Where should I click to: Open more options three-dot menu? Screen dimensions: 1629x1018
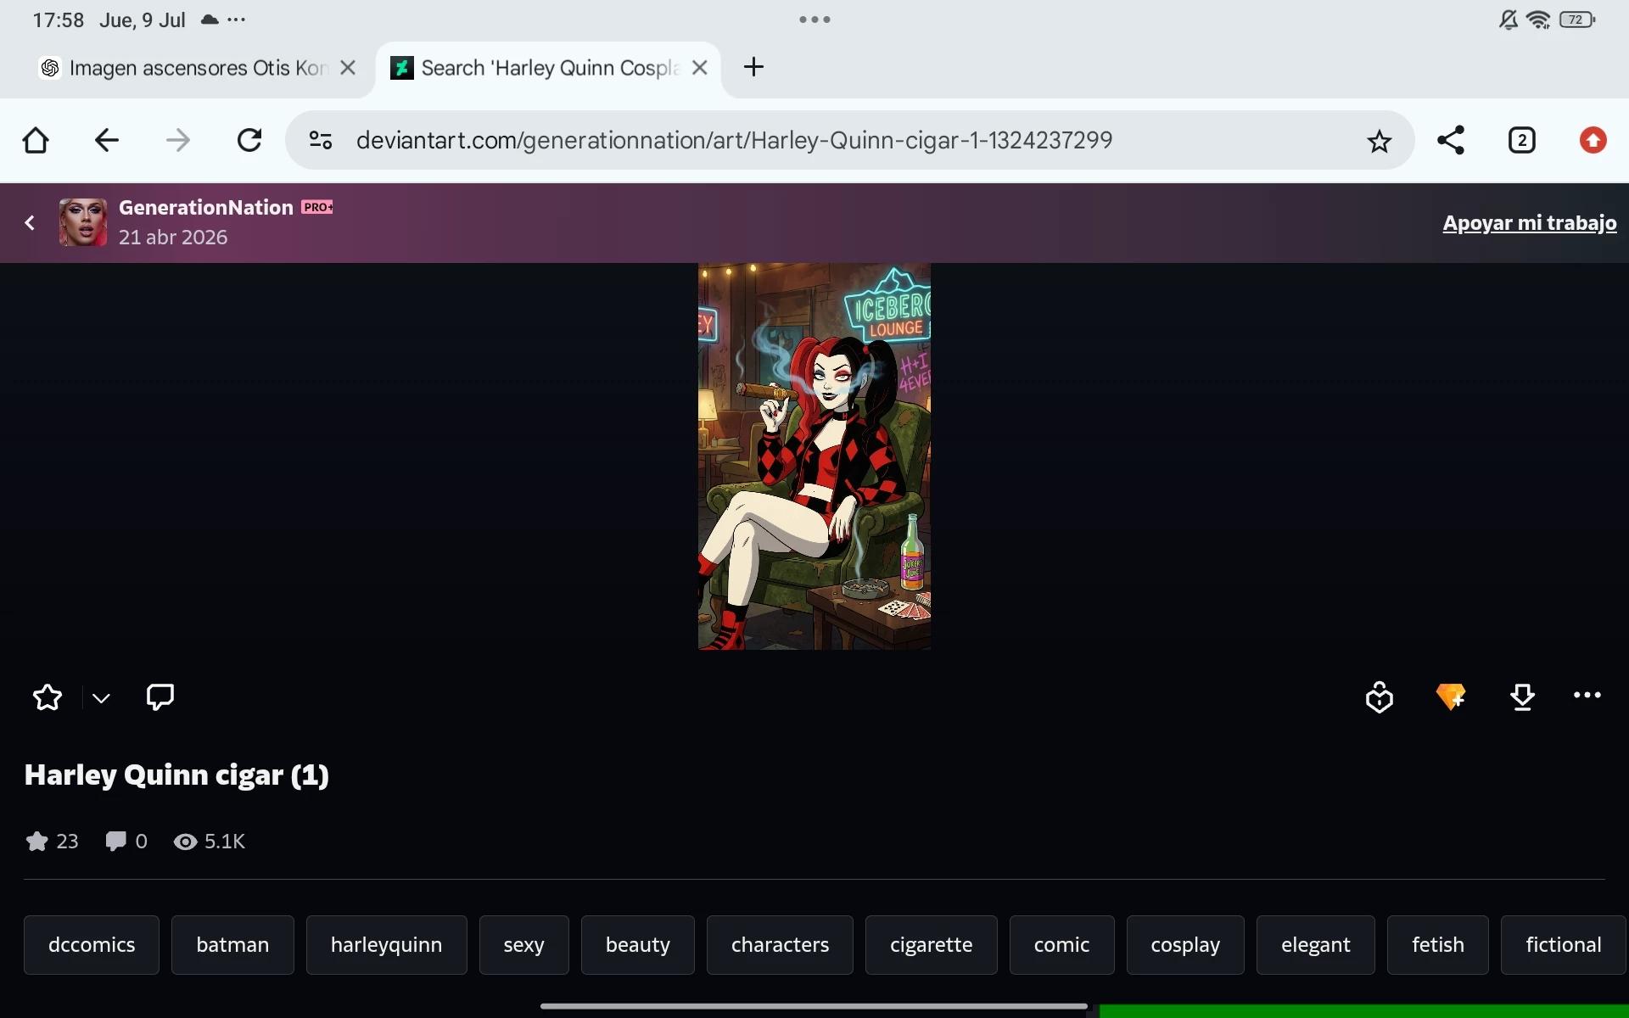click(x=1587, y=696)
